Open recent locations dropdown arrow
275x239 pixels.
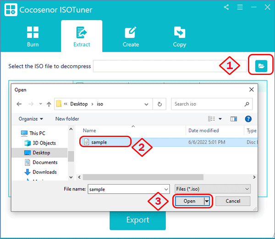(x=40, y=104)
